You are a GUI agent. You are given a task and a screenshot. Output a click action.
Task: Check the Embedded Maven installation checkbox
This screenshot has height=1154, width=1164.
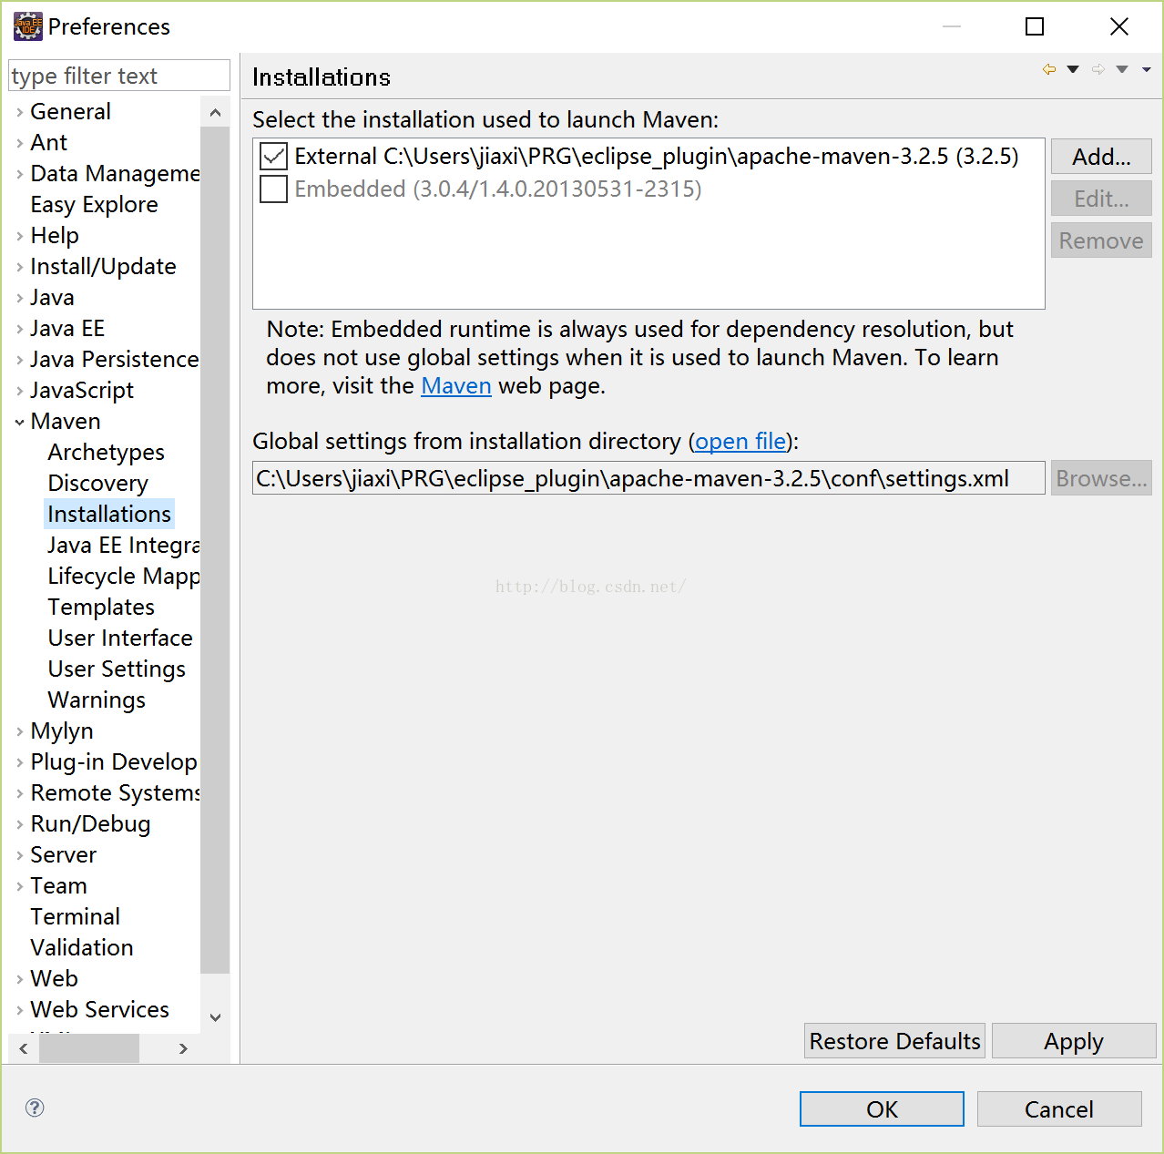coord(273,189)
